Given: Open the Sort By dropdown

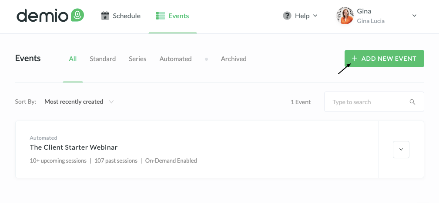Looking at the screenshot, I should pos(78,102).
